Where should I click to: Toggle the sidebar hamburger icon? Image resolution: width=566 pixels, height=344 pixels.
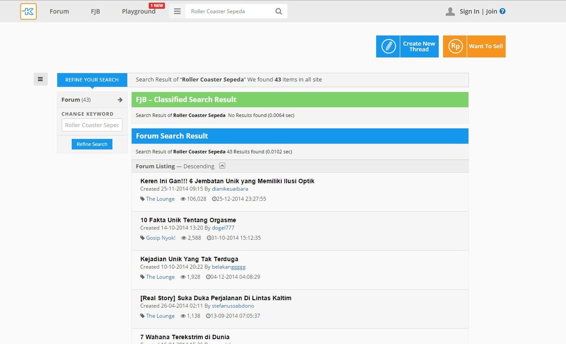(40, 79)
